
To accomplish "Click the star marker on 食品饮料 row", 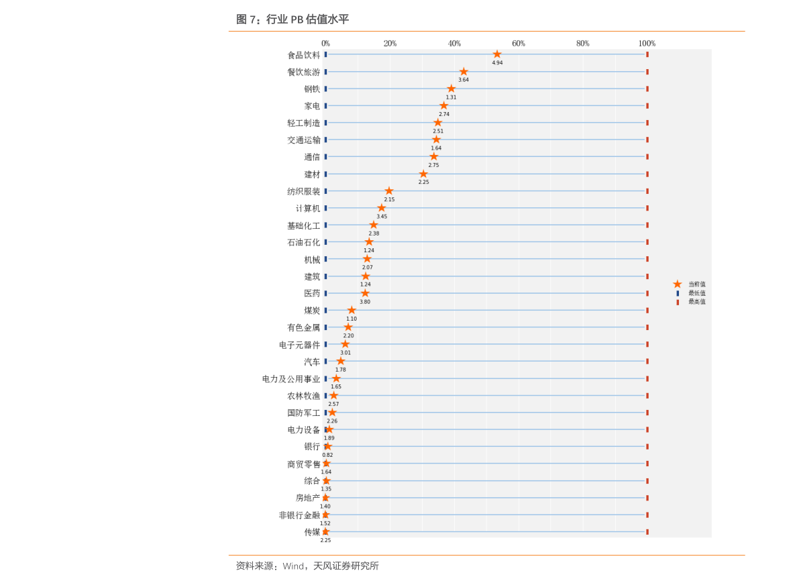I will [497, 54].
